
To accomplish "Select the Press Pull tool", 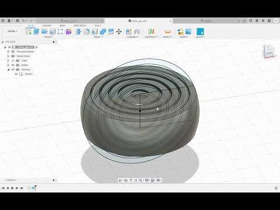I will tap(79, 32).
